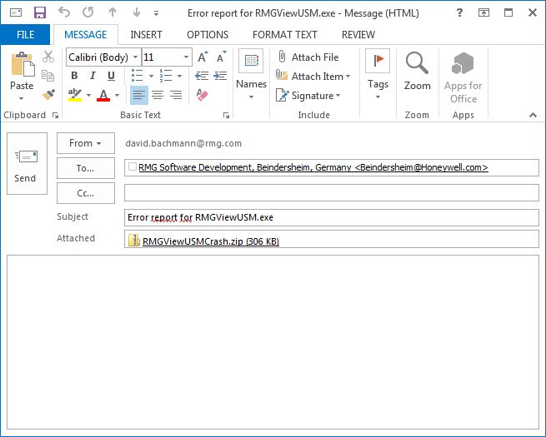Expand the highlight color palette arrow
The height and width of the screenshot is (437, 546).
point(89,95)
